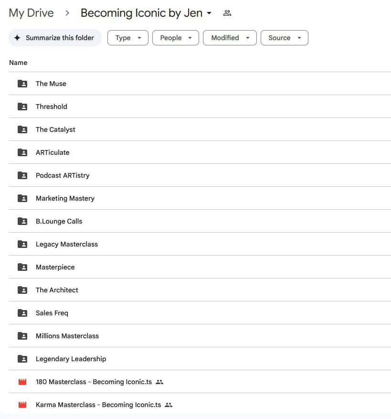The height and width of the screenshot is (419, 391).
Task: Click the Threshold folder icon
Action: click(22, 107)
